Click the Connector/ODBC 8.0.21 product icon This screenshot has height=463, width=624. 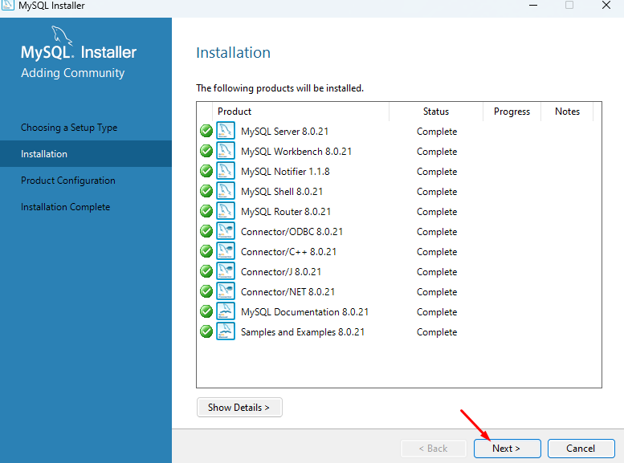(225, 231)
